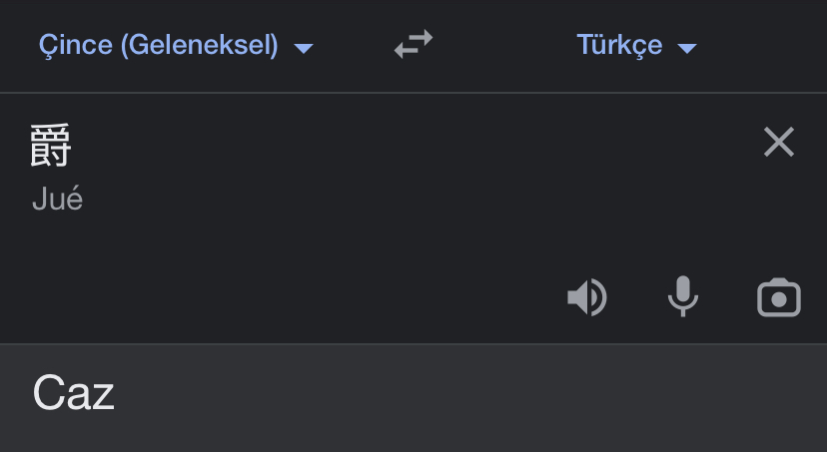Viewport: 827px width, 452px height.
Task: Open the Türkçe target language selector
Action: pyautogui.click(x=619, y=46)
